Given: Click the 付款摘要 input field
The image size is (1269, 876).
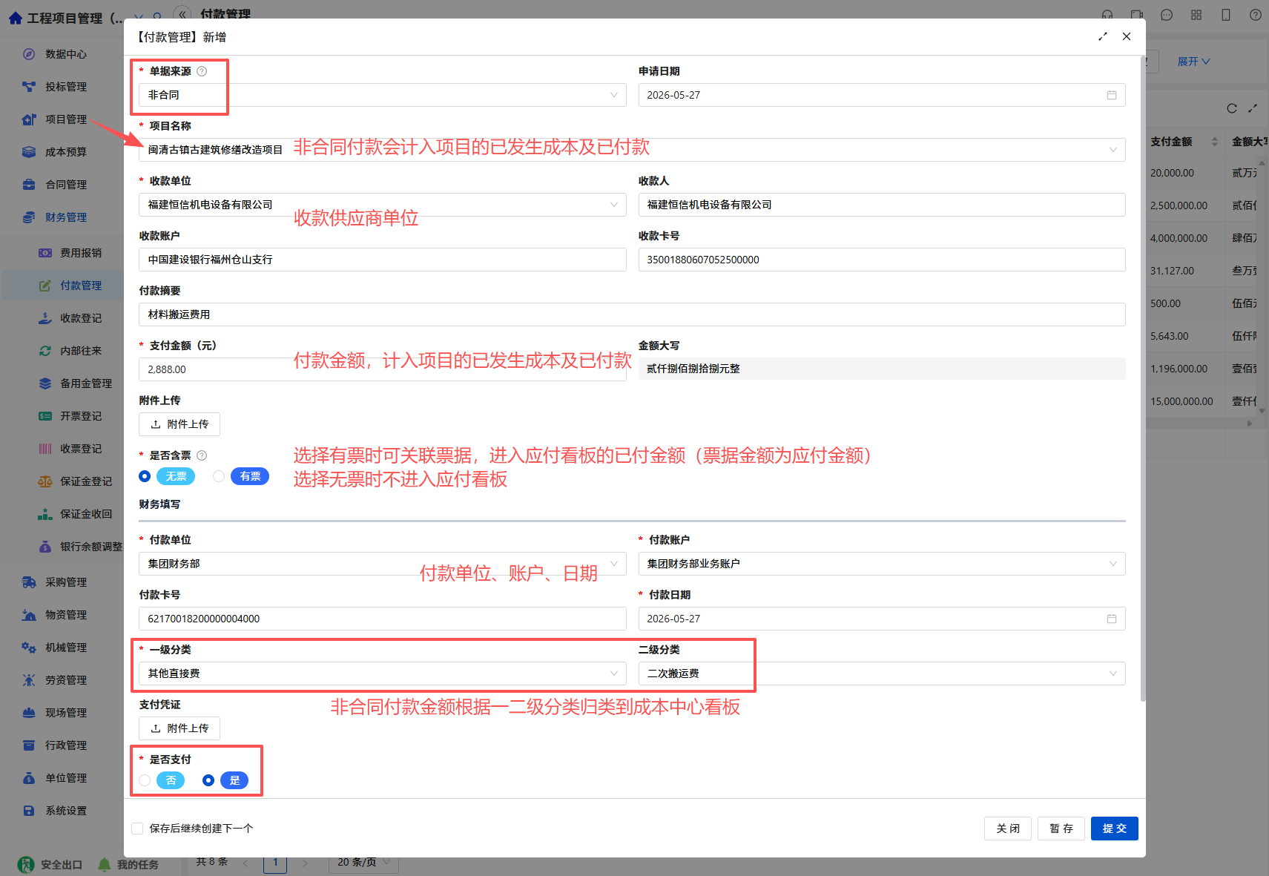Looking at the screenshot, I should coord(632,314).
